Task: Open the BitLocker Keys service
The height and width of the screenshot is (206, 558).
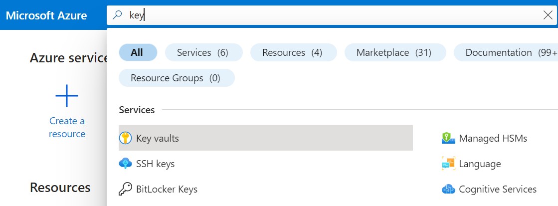Action: 167,189
